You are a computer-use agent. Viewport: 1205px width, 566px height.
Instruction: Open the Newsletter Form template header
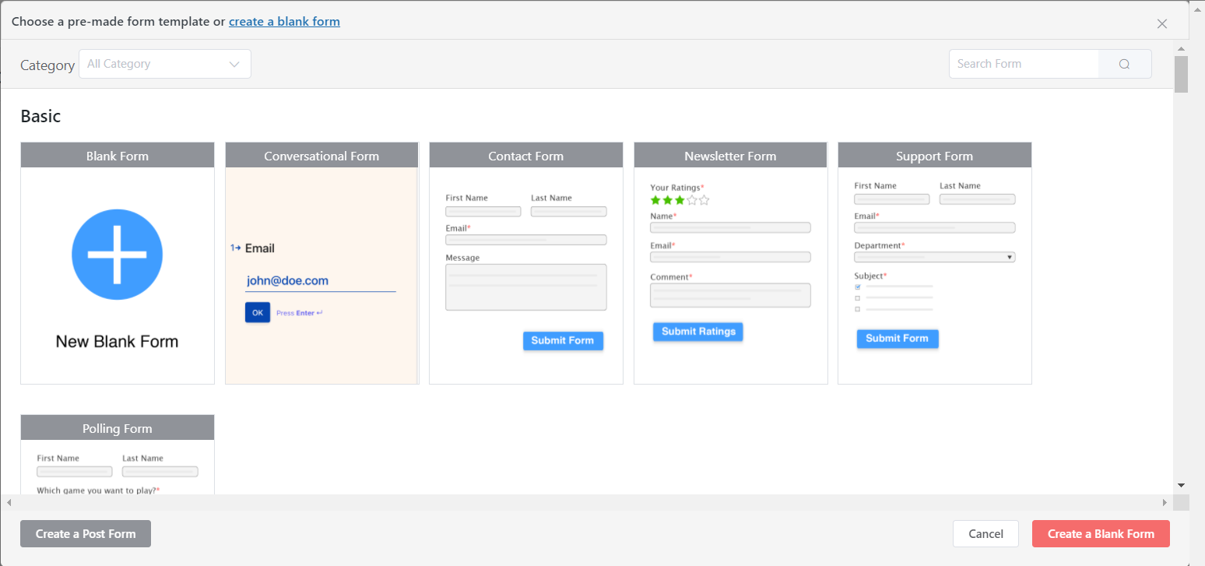point(730,156)
